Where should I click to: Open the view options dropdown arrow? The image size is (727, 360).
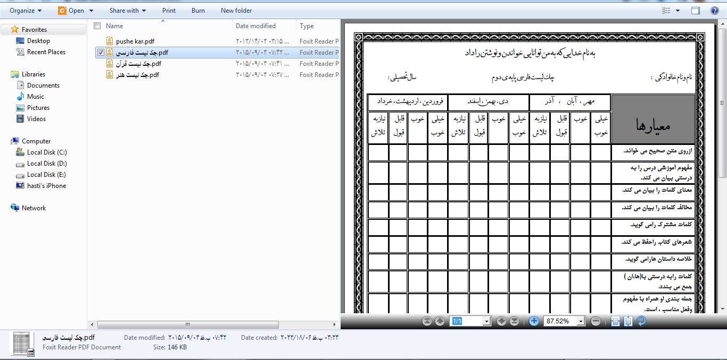(678, 11)
